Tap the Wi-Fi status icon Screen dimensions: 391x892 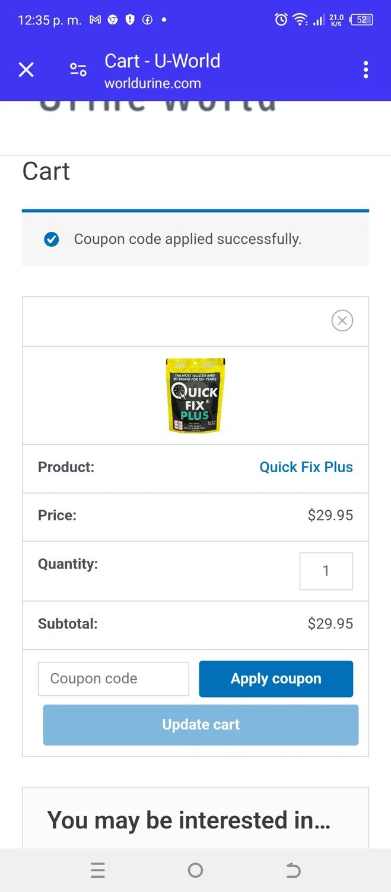click(300, 20)
